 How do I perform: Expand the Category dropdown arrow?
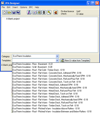tap(57, 56)
